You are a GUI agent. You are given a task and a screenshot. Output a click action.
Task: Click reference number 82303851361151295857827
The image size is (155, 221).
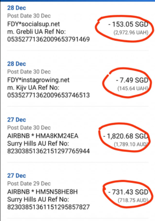pyautogui.click(x=48, y=207)
